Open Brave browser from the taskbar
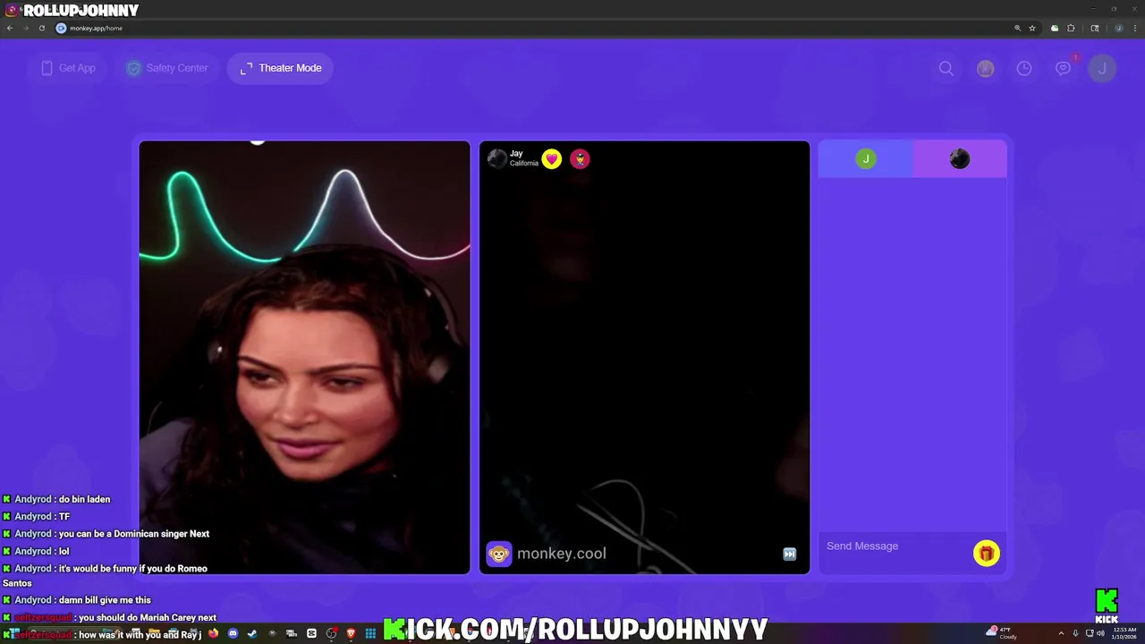This screenshot has height=644, width=1145. pyautogui.click(x=351, y=633)
